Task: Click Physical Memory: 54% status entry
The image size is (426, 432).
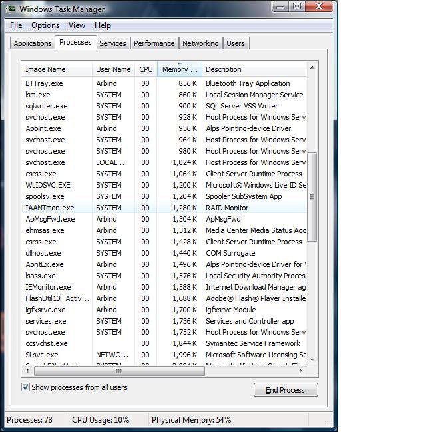Action: tap(191, 420)
